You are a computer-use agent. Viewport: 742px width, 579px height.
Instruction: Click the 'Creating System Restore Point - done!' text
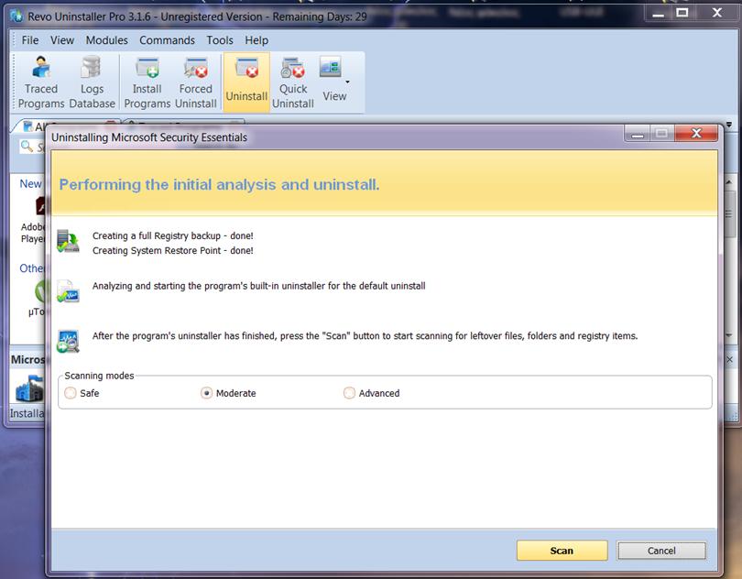(x=173, y=250)
